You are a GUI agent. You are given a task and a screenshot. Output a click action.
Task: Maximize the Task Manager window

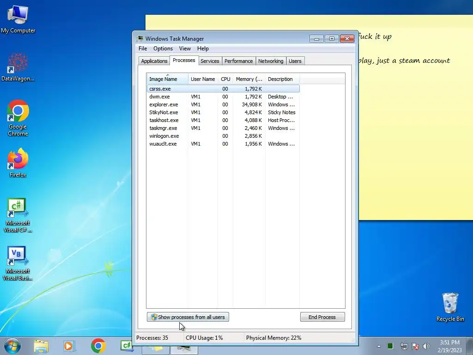point(332,39)
